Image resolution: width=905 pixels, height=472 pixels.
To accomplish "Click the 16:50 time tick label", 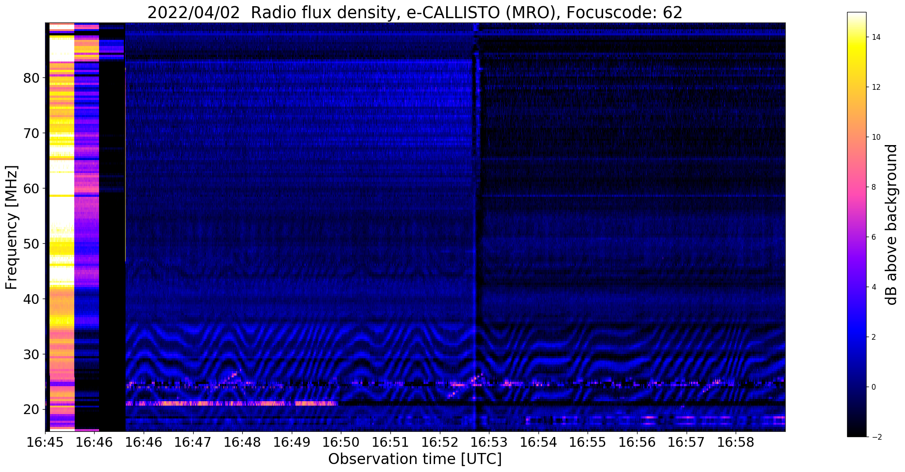I will coord(341,443).
